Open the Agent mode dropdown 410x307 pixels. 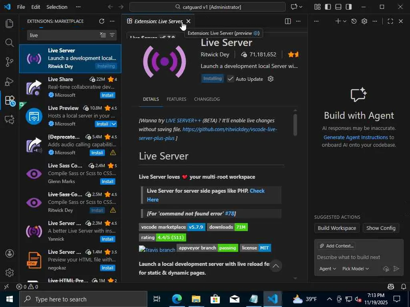tap(328, 269)
